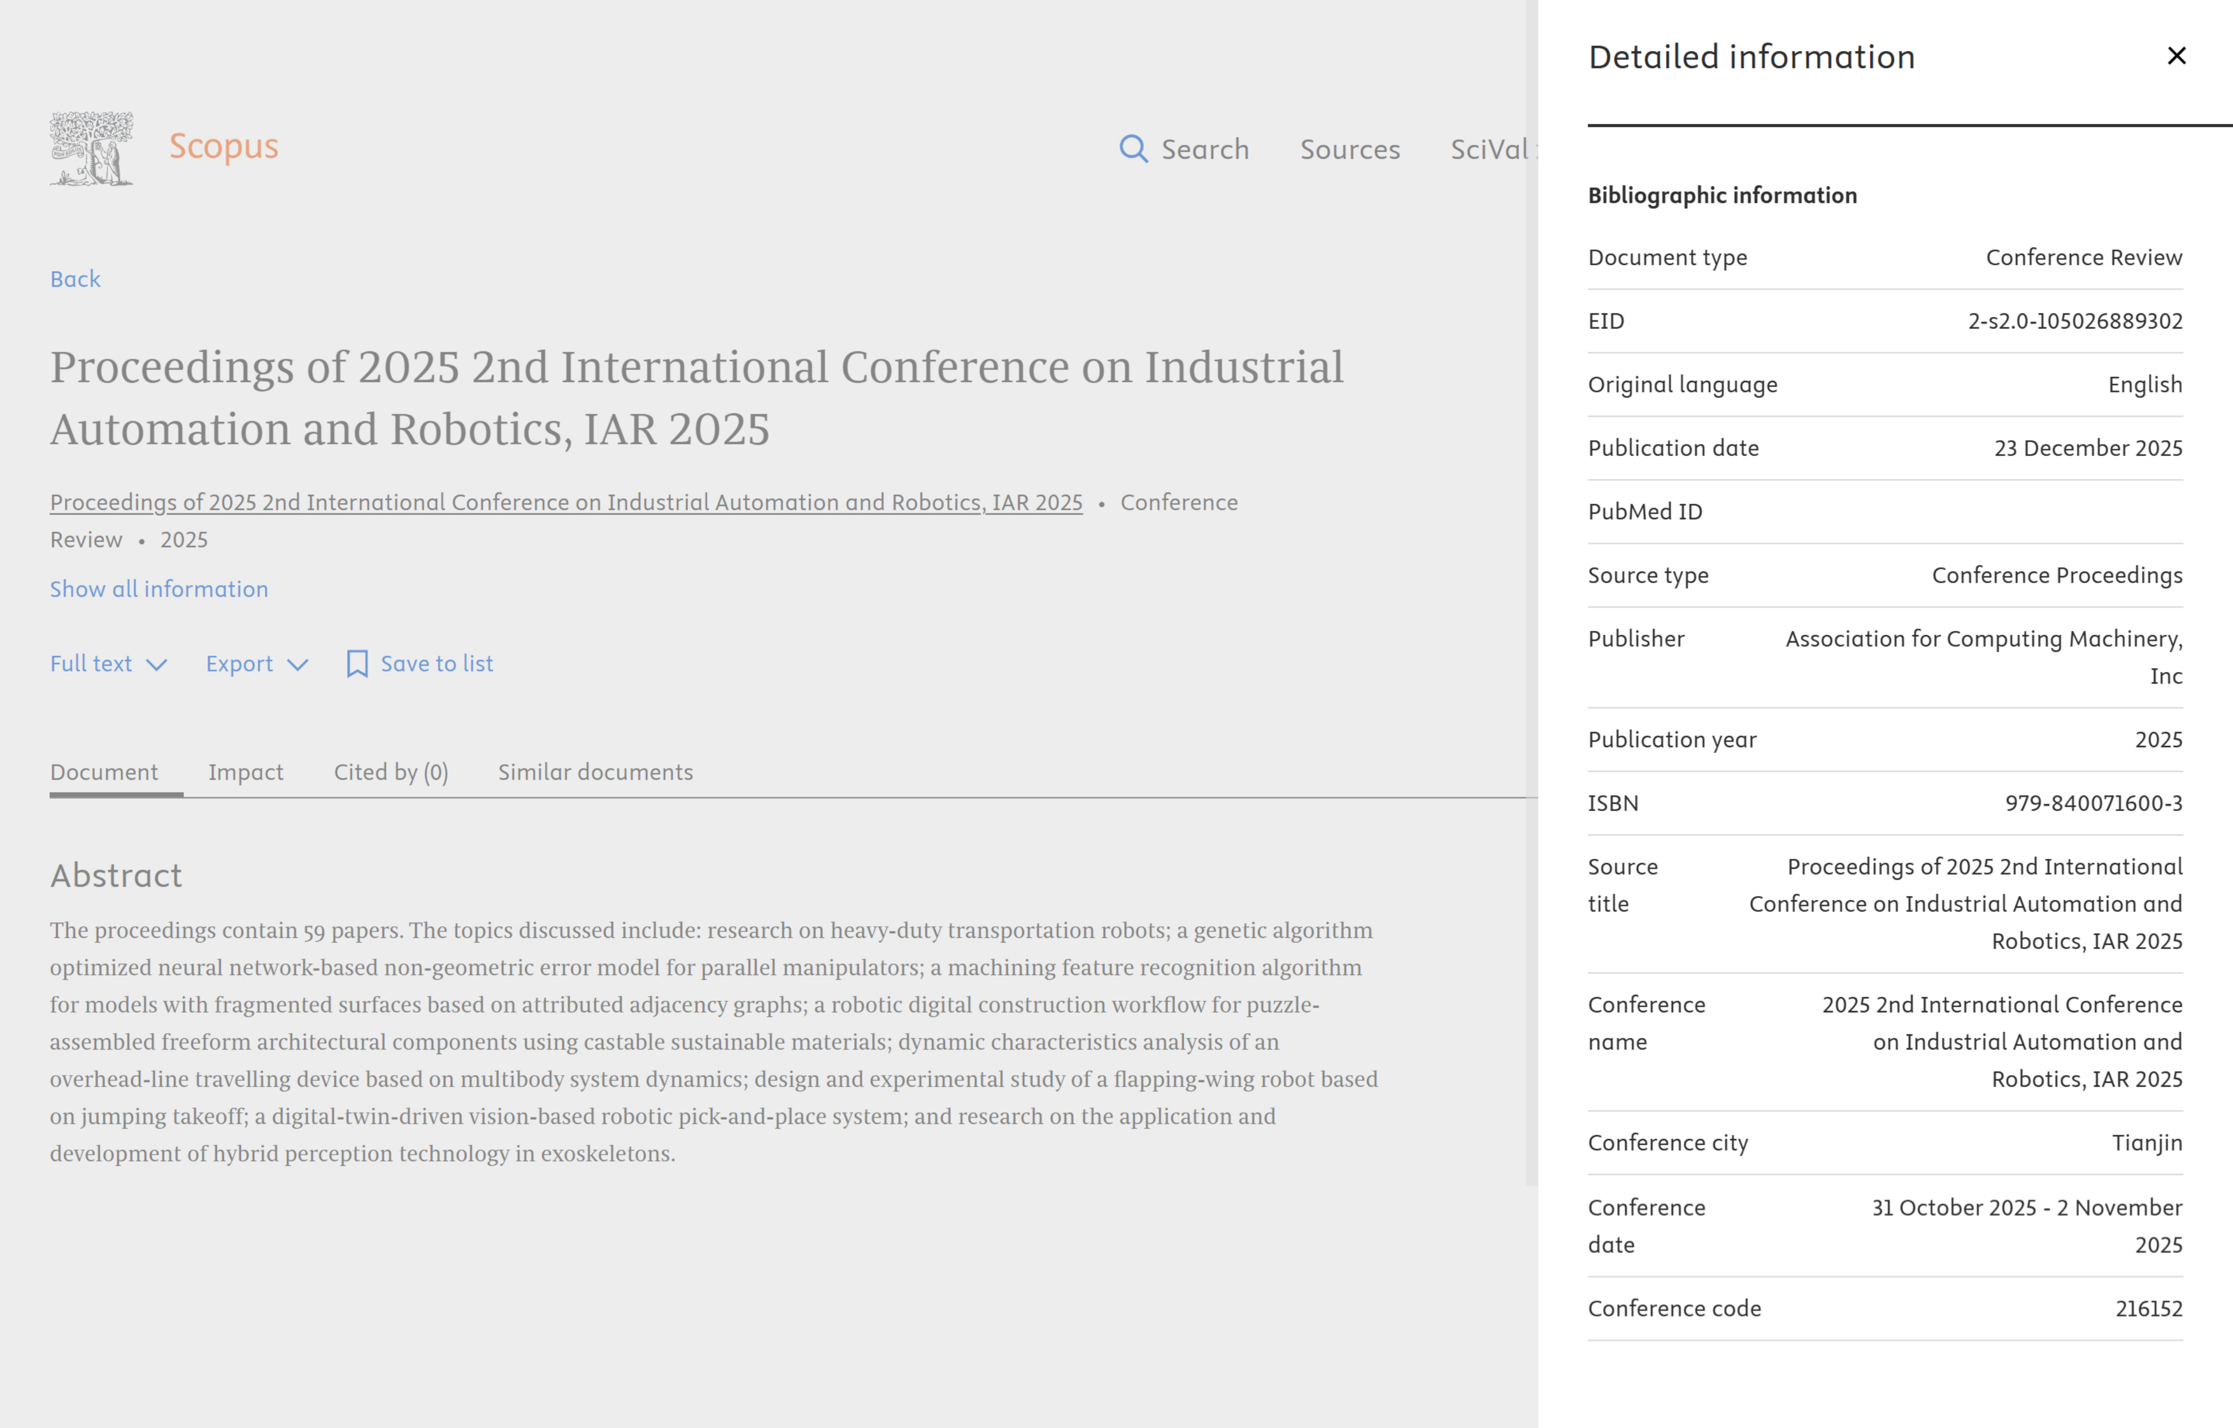Click the Save to list bookmark icon
Image resolution: width=2233 pixels, height=1428 pixels.
pos(357,664)
